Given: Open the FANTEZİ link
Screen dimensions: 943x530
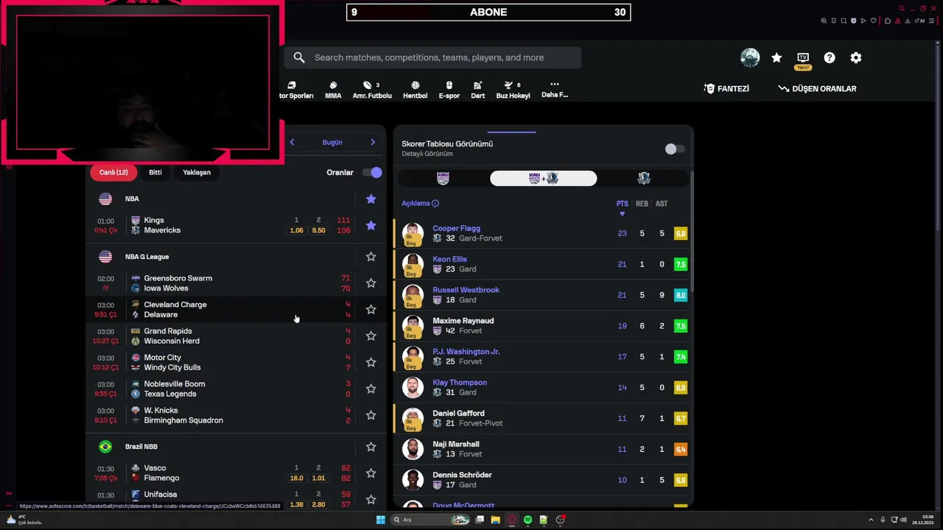Looking at the screenshot, I should [x=726, y=88].
